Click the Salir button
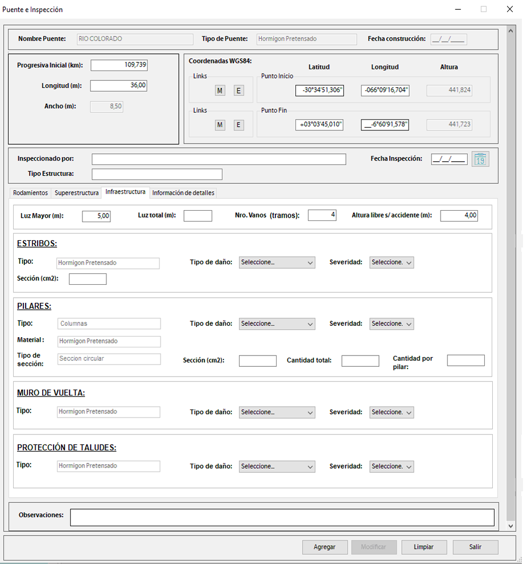Screen dimensions: 527x569 tap(475, 547)
